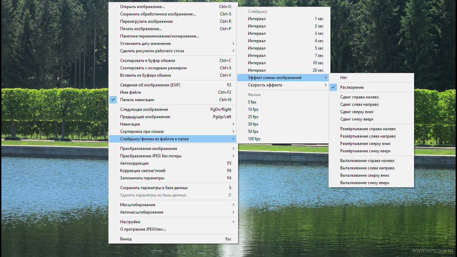Play film at 100 fps
457x257 pixels.
tap(283, 139)
